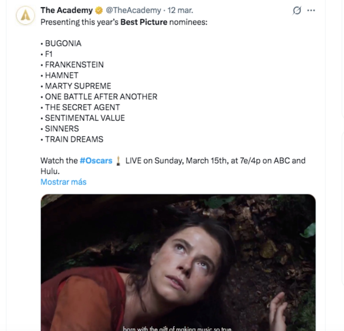This screenshot has width=344, height=331.
Task: Click the 'TRAIN DREAMS' nominee entry
Action: [x=74, y=139]
